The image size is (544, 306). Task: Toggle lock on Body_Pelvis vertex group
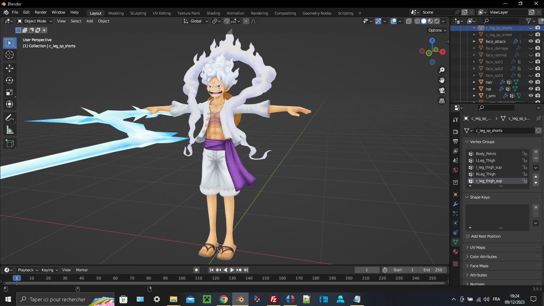pyautogui.click(x=525, y=154)
